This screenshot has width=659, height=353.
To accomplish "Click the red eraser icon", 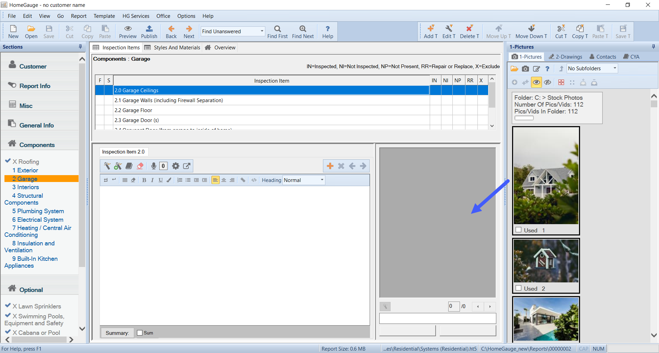I will [140, 166].
